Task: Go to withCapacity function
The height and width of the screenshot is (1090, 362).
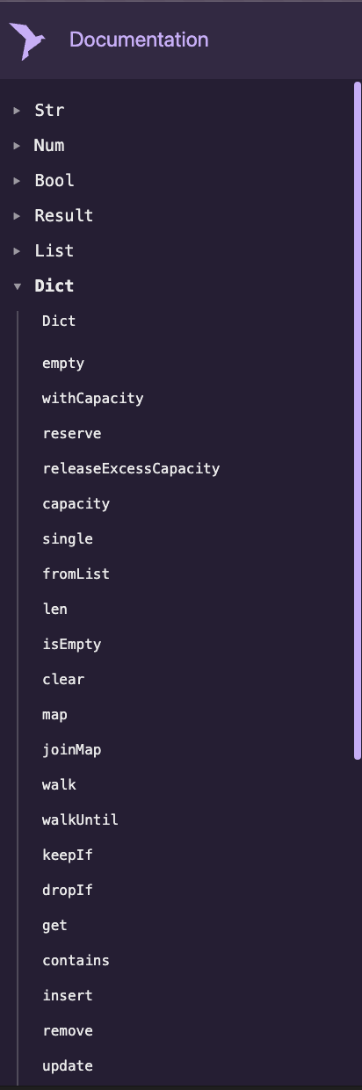Action: (92, 398)
